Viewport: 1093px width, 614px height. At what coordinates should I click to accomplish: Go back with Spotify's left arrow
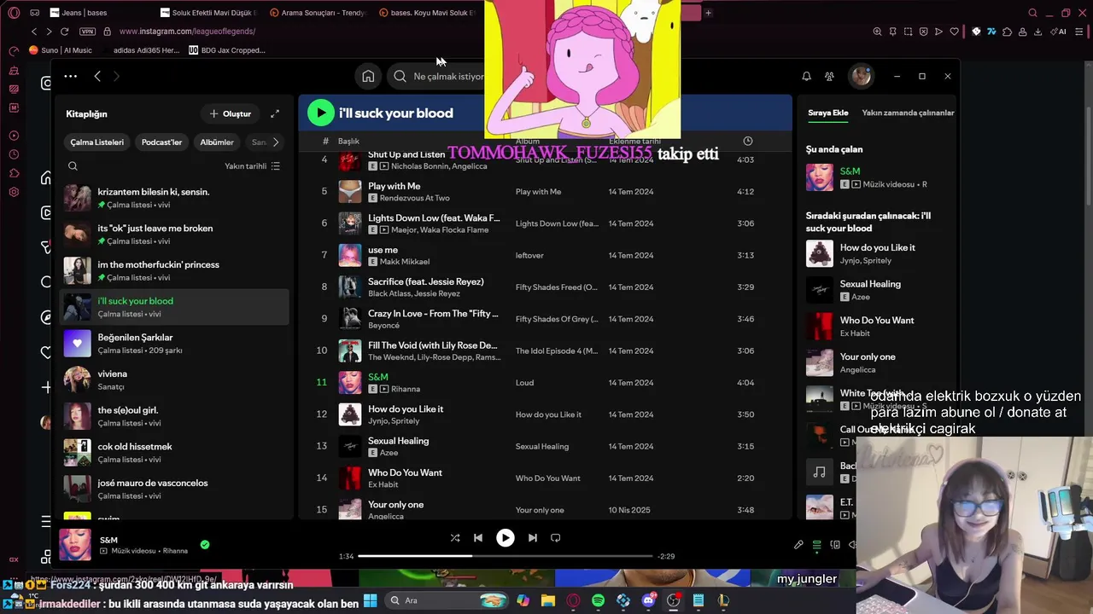click(x=97, y=76)
